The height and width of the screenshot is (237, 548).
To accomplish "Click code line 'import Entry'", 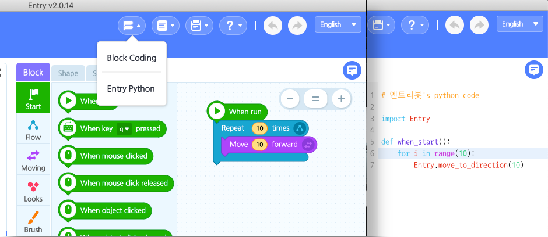I will [x=406, y=119].
